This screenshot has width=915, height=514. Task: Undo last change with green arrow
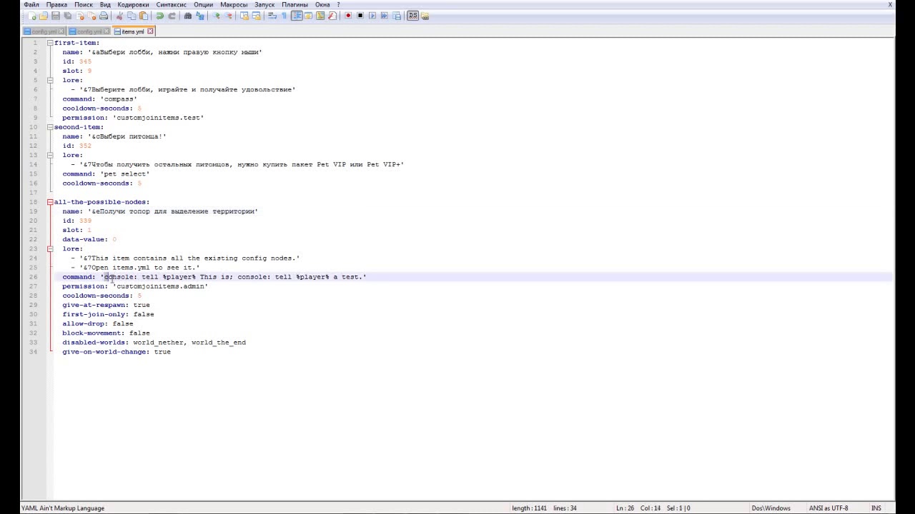[x=159, y=16]
